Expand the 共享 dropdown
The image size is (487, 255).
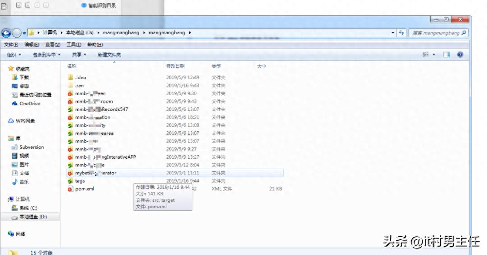point(79,55)
